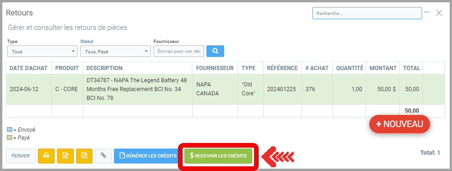The width and height of the screenshot is (452, 171).
Task: Click the Fermer button
Action: tap(21, 156)
